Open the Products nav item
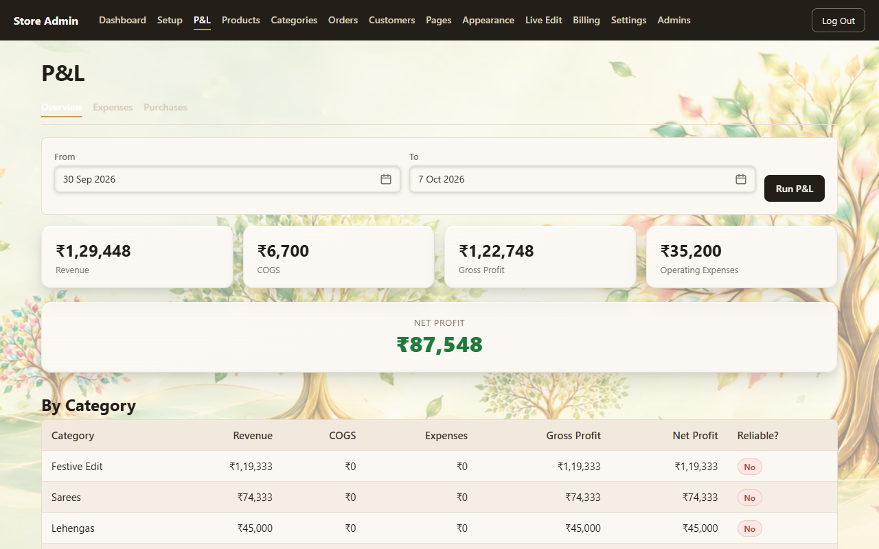The width and height of the screenshot is (879, 549). click(x=241, y=20)
